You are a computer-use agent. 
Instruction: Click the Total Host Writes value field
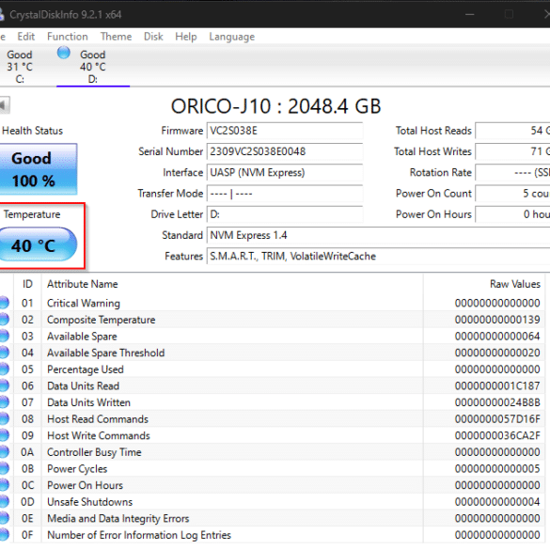[x=512, y=151]
